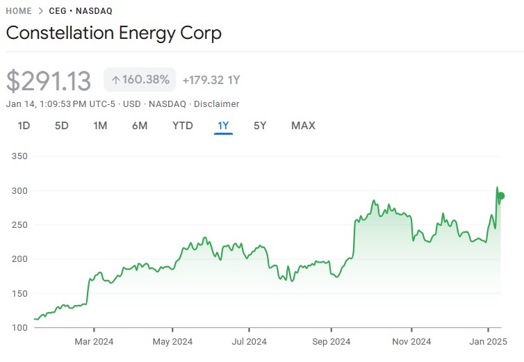Click the green dot at the chart's end
The width and height of the screenshot is (524, 362).
pyautogui.click(x=500, y=196)
